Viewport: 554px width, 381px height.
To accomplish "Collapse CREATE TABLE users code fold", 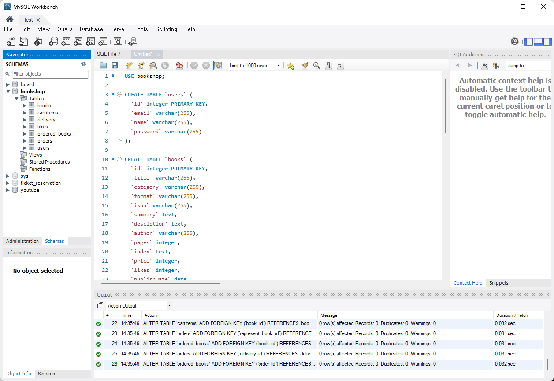I will coord(119,95).
